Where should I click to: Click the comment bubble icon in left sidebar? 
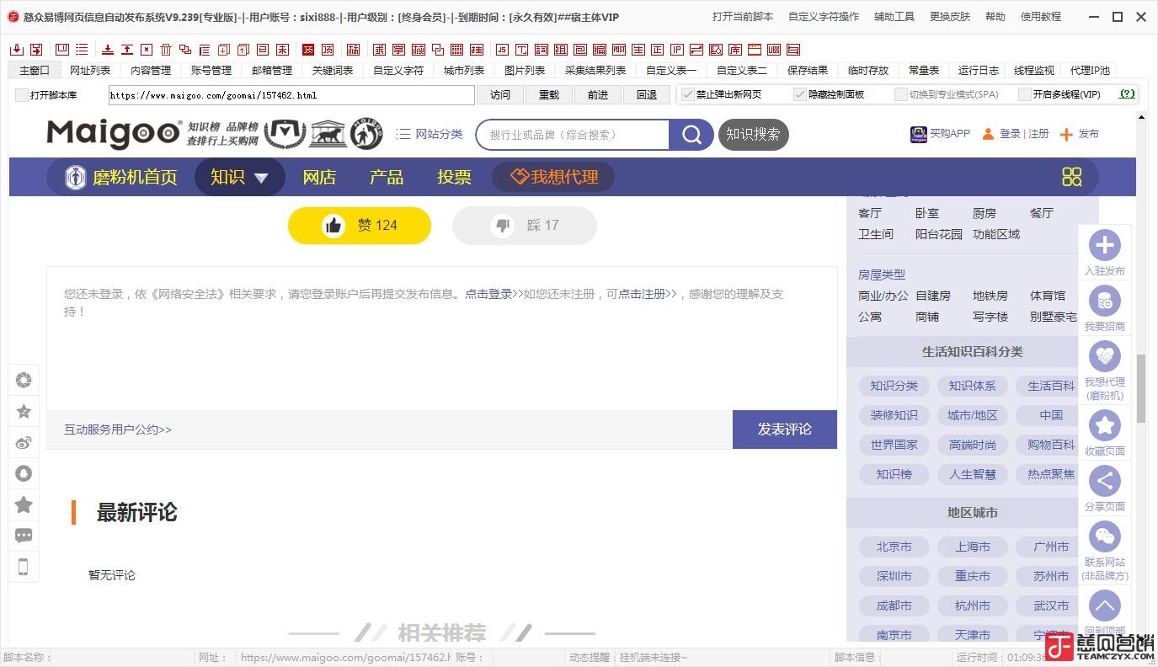tap(24, 536)
